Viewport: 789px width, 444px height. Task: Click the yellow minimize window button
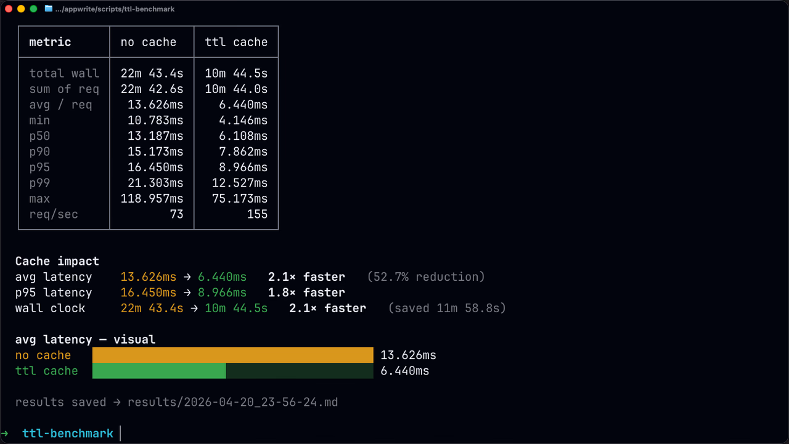point(21,9)
